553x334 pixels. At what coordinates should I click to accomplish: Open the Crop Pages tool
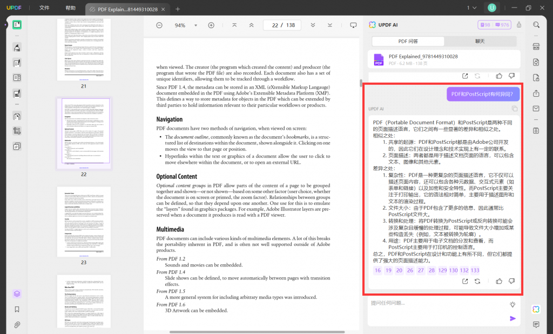(17, 131)
